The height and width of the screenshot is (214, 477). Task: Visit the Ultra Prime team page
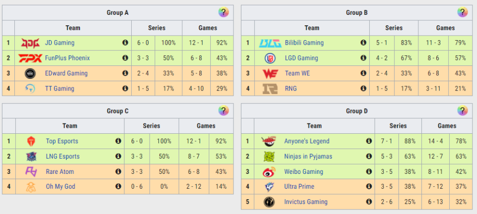pos(299,186)
